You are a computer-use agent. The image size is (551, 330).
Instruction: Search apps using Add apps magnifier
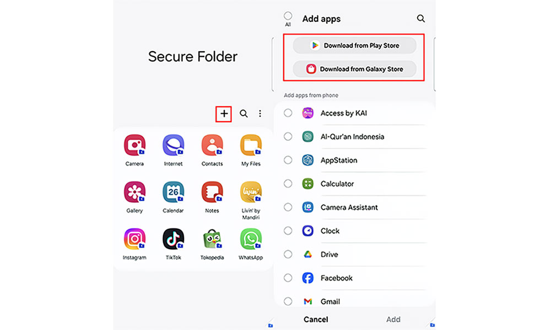(420, 19)
